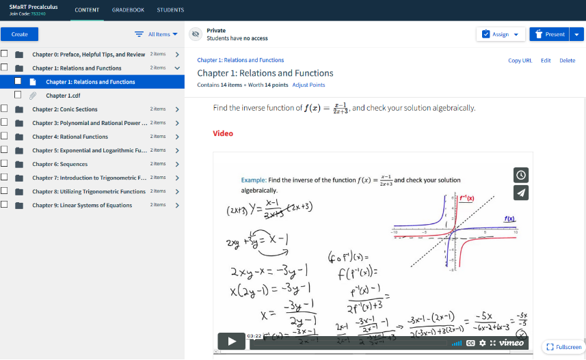586x360 pixels.
Task: Check the Chapter 6: Sequences checkbox
Action: pyautogui.click(x=4, y=163)
